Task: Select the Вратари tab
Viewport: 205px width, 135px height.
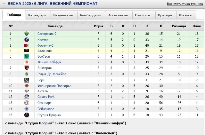Action: [165, 15]
